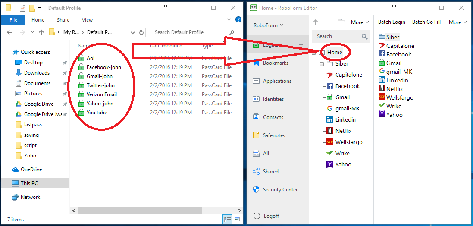This screenshot has width=473, height=226.
Task: Show All items in RoboForm sidebar
Action: [260, 153]
